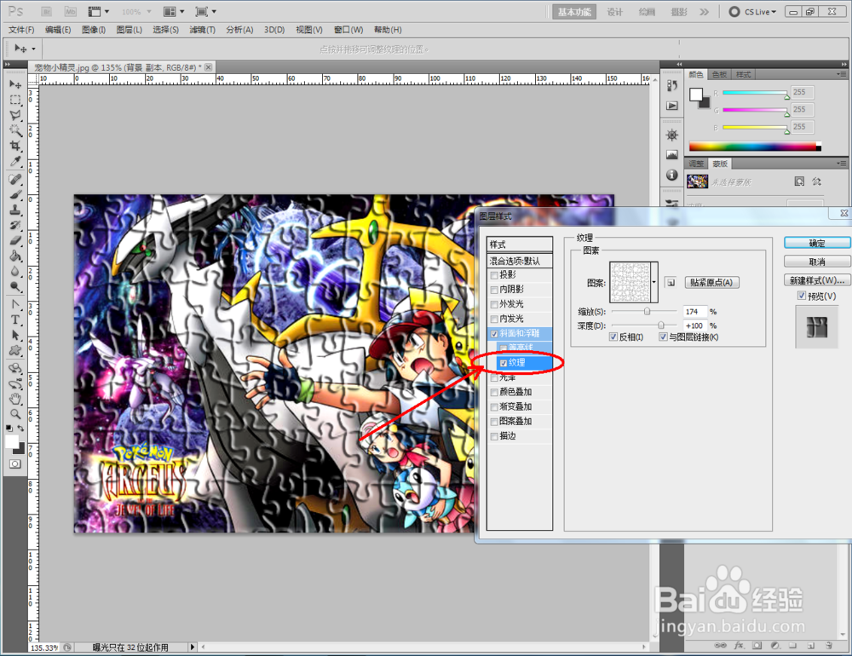Select the Eraser tool
The height and width of the screenshot is (656, 852).
point(15,240)
